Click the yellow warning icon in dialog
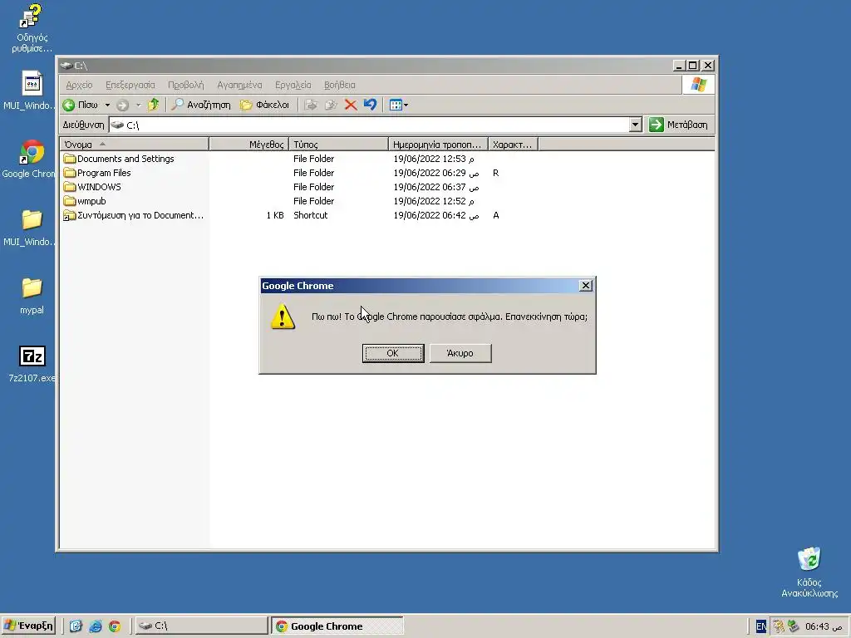The height and width of the screenshot is (638, 851). [x=283, y=317]
